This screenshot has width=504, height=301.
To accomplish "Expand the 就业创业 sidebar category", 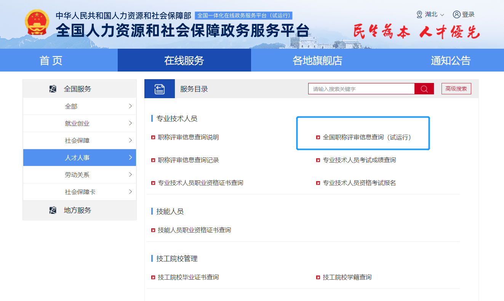I will coord(80,123).
